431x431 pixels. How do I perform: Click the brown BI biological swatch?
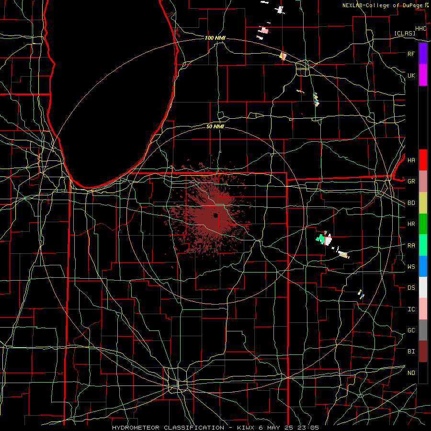(423, 352)
